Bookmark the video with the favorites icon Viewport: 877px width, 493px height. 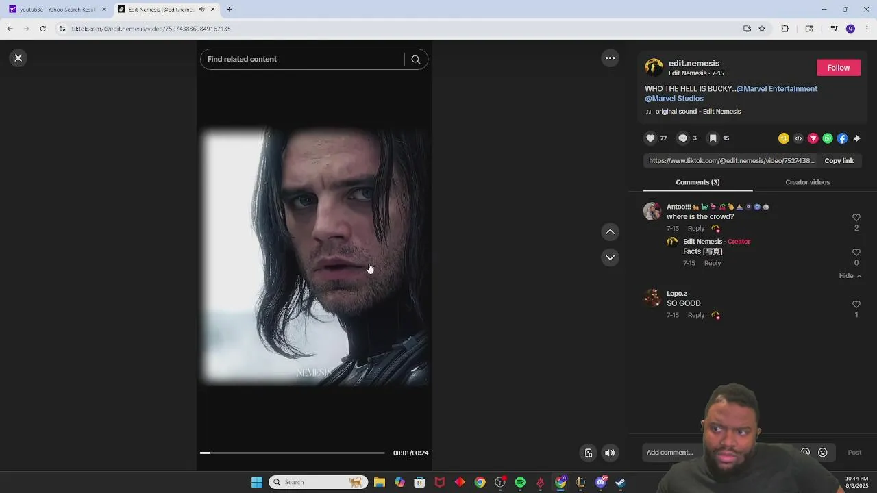point(713,138)
